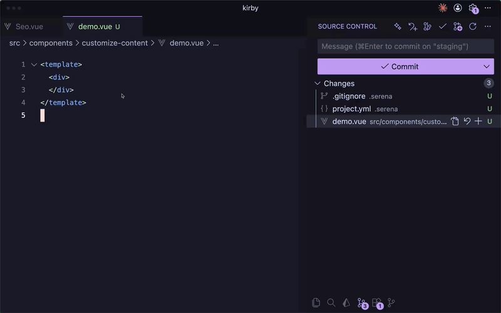Click the Commit button

click(x=400, y=66)
